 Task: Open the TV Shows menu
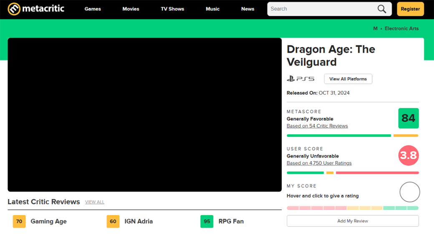172,9
